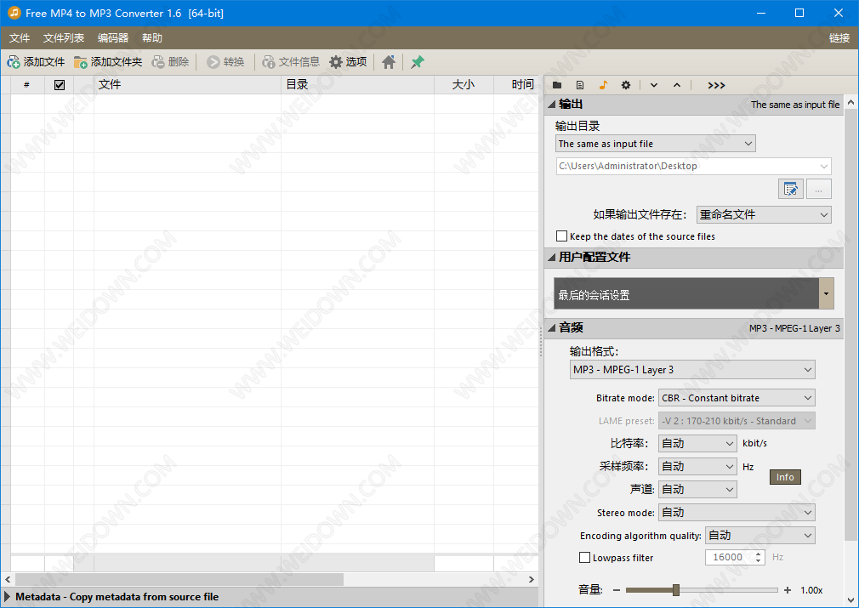The height and width of the screenshot is (608, 859).
Task: Open Options (选项) gear in toolbar
Action: (348, 62)
